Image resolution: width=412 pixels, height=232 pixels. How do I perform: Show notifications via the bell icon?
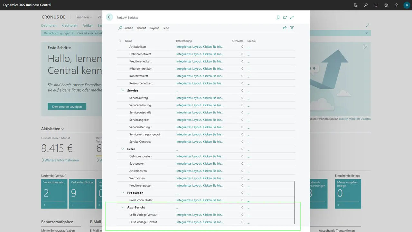pos(376,5)
